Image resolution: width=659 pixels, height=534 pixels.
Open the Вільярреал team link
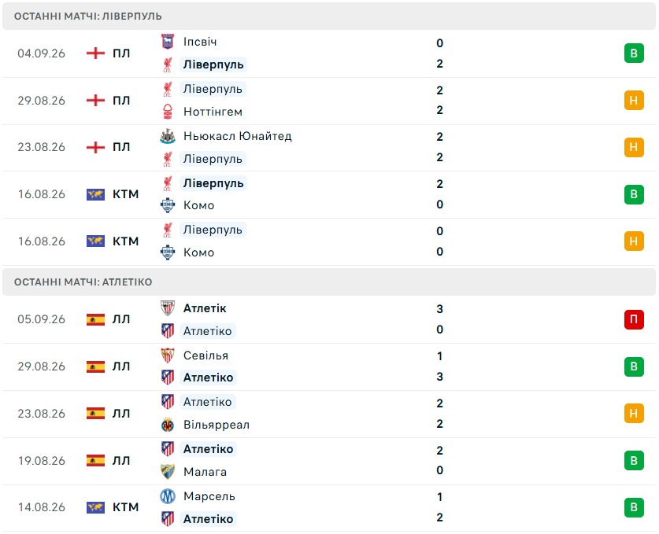[217, 425]
